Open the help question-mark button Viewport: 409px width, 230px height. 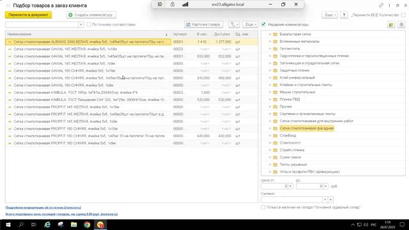[x=344, y=15]
